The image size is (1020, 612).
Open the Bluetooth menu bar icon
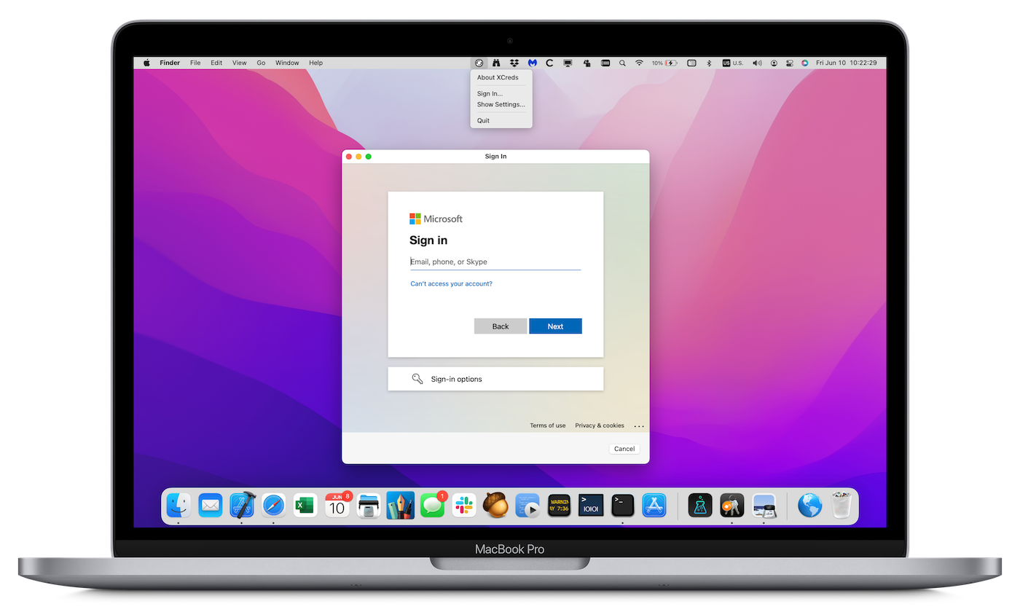709,63
